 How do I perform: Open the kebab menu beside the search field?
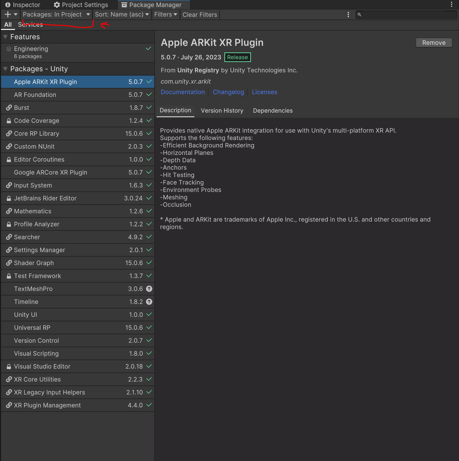tap(348, 15)
